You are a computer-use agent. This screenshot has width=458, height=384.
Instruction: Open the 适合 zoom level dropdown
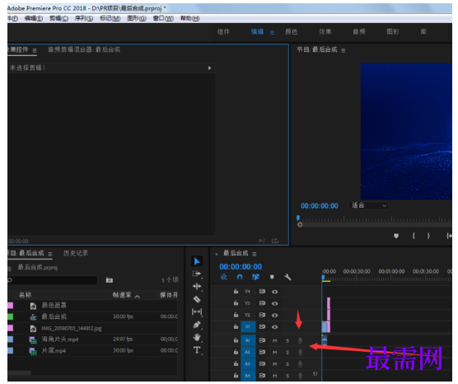pyautogui.click(x=368, y=205)
